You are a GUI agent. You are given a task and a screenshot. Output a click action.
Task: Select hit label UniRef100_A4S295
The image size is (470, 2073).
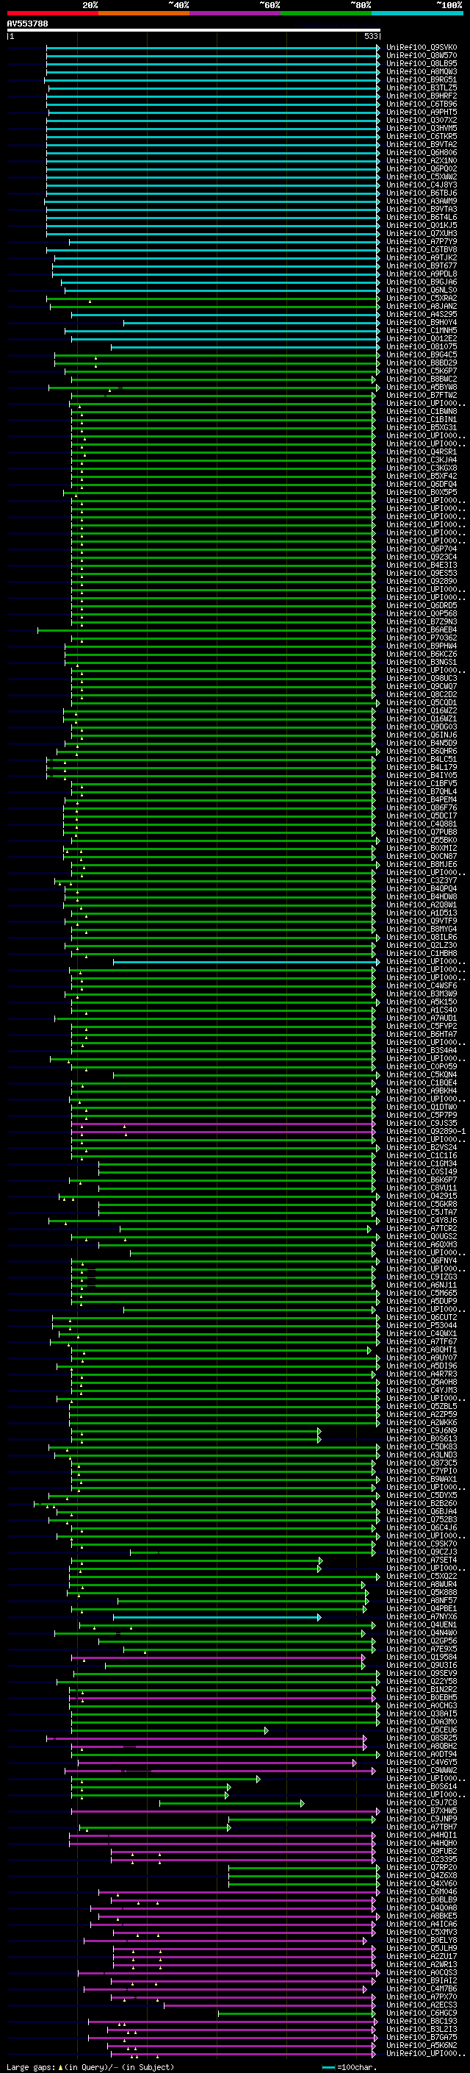(x=422, y=315)
